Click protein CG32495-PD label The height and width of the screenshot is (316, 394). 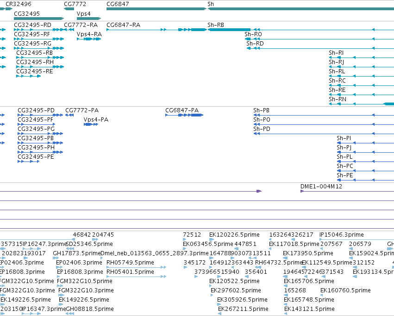click(36, 110)
